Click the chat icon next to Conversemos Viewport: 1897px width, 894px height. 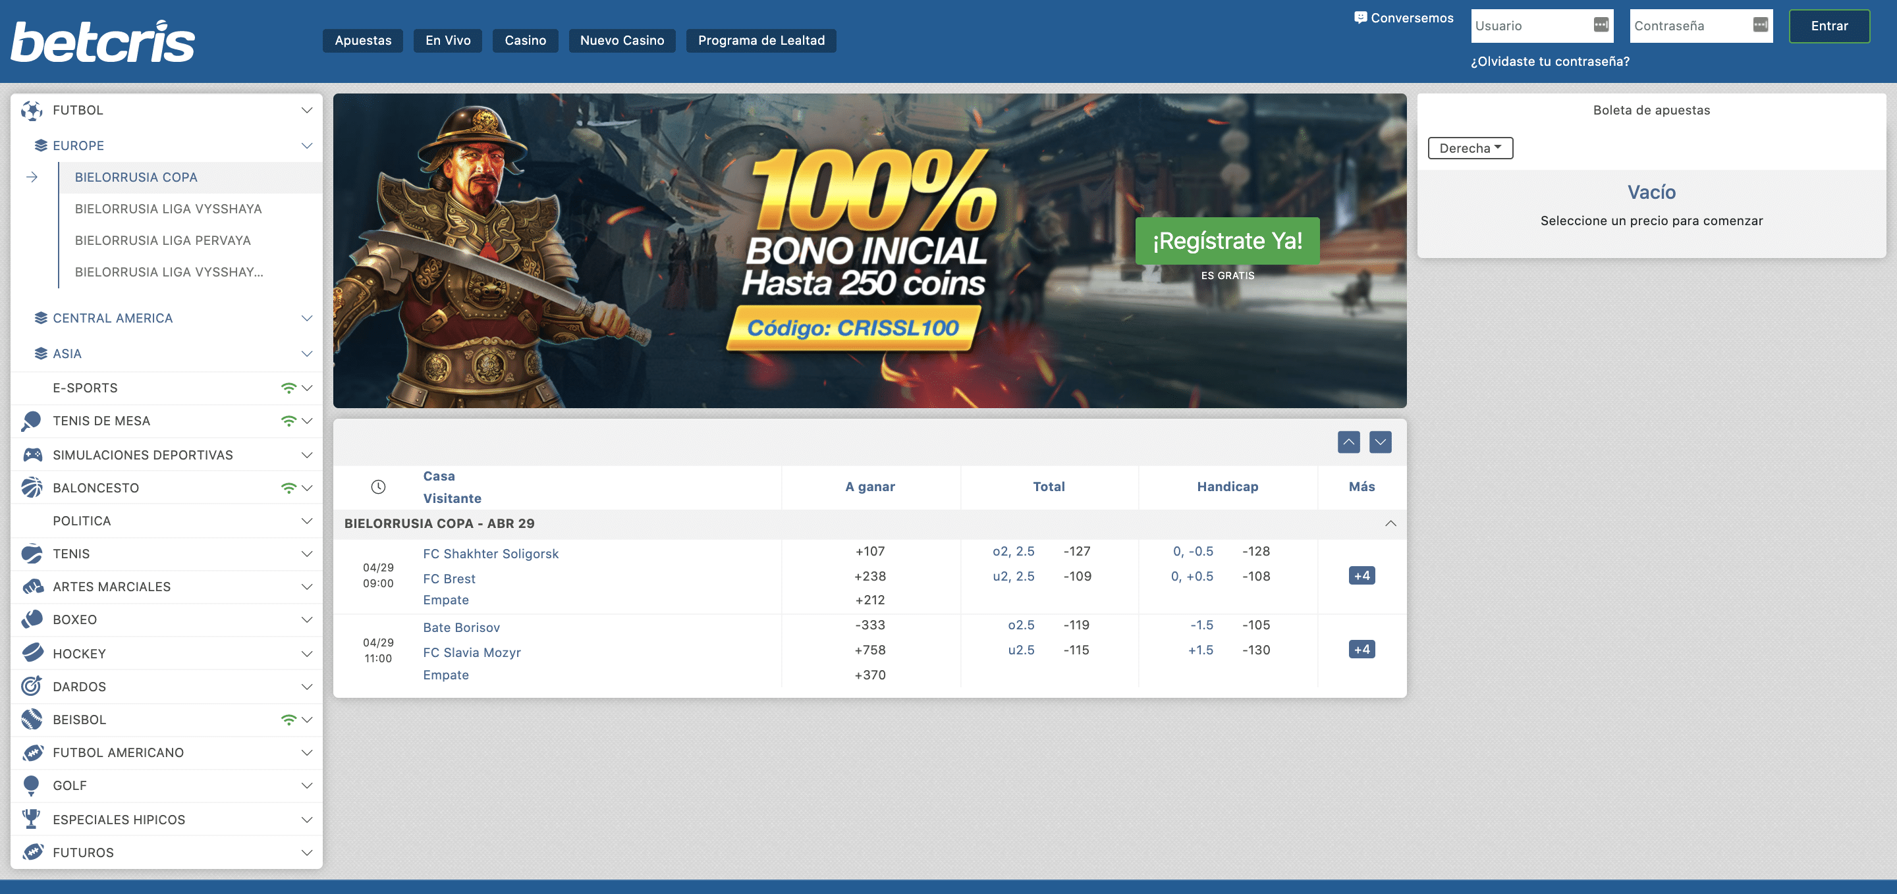point(1360,18)
